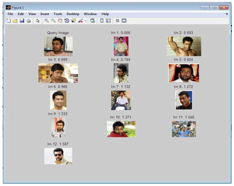Click the 'Im 7: 1.132' label
Image resolution: width=234 pixels, height=186 pixels.
[121, 87]
